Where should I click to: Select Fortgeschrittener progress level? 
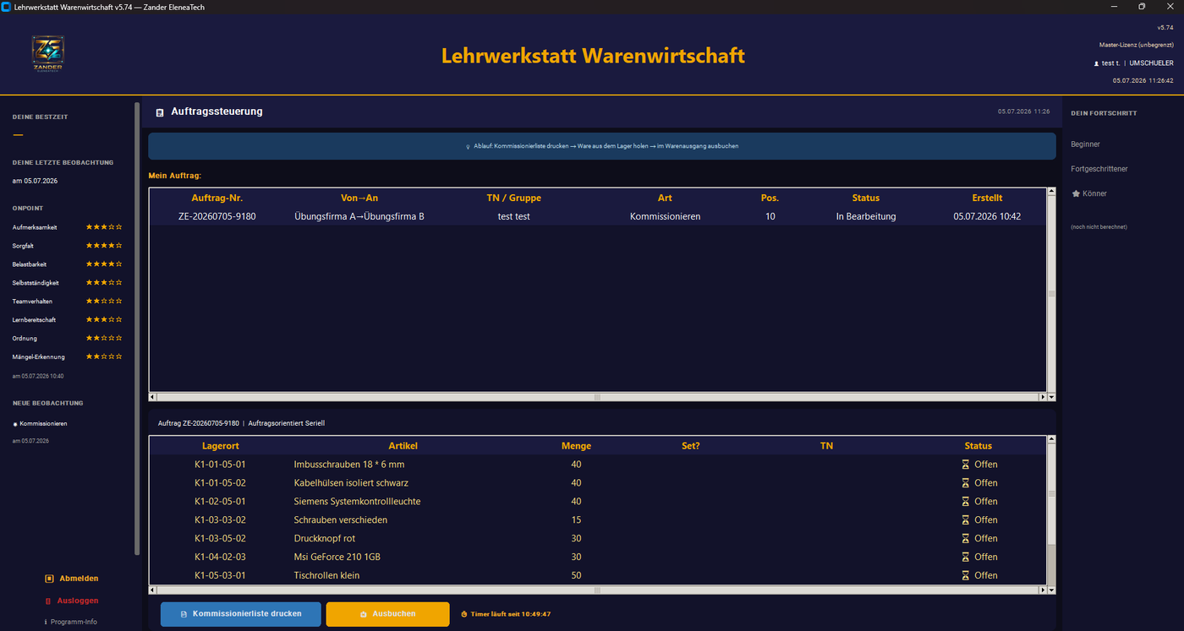(x=1099, y=169)
